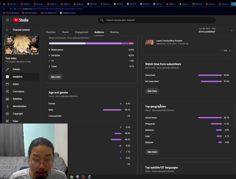The width and height of the screenshot is (236, 179).
Task: Click the browser forward arrow
Action: click(x=7, y=9)
